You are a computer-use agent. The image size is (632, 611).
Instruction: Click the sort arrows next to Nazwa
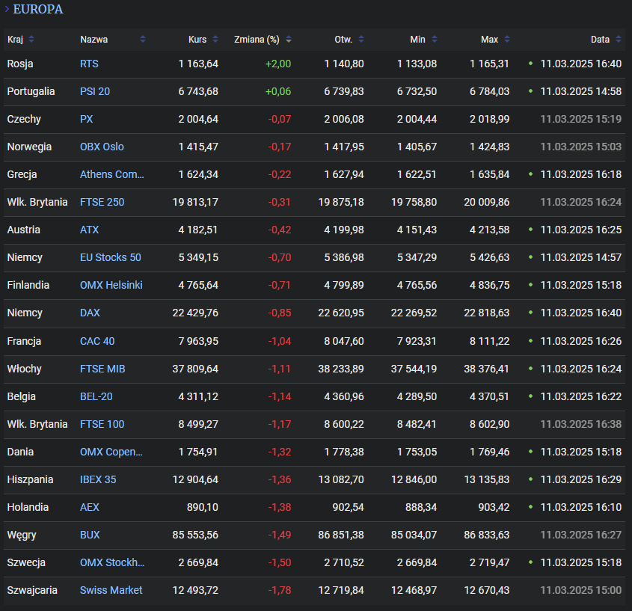143,40
